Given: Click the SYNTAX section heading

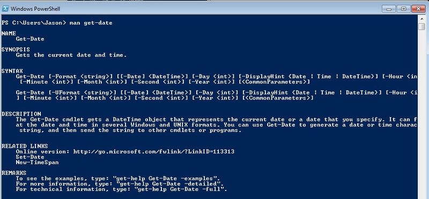Looking at the screenshot, I should tap(12, 71).
